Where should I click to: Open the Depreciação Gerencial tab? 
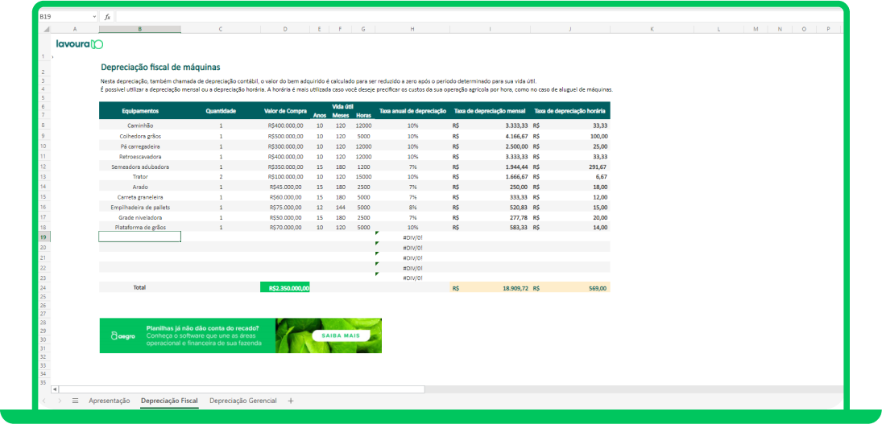click(243, 401)
